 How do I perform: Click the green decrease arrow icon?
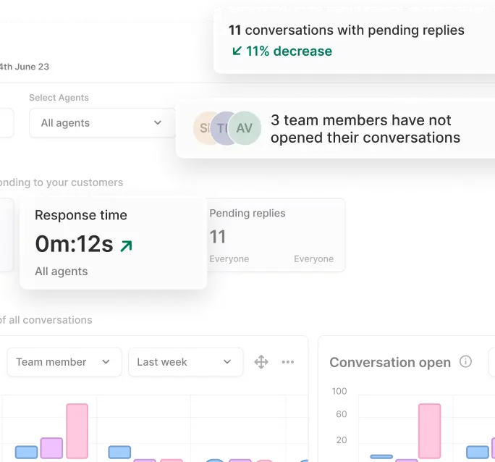click(x=237, y=51)
